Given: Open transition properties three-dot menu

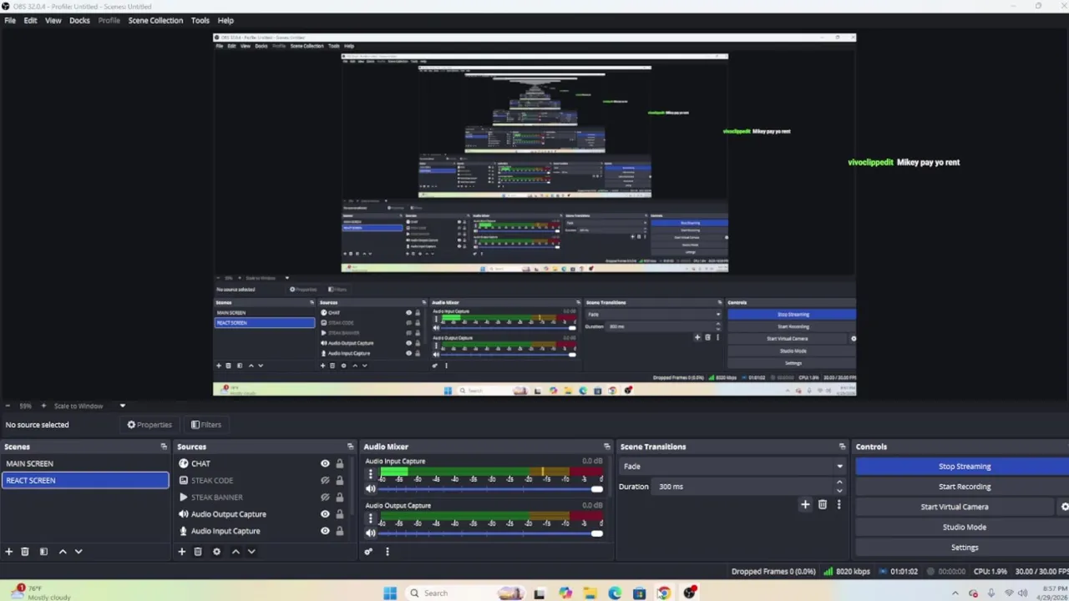Looking at the screenshot, I should tap(838, 504).
